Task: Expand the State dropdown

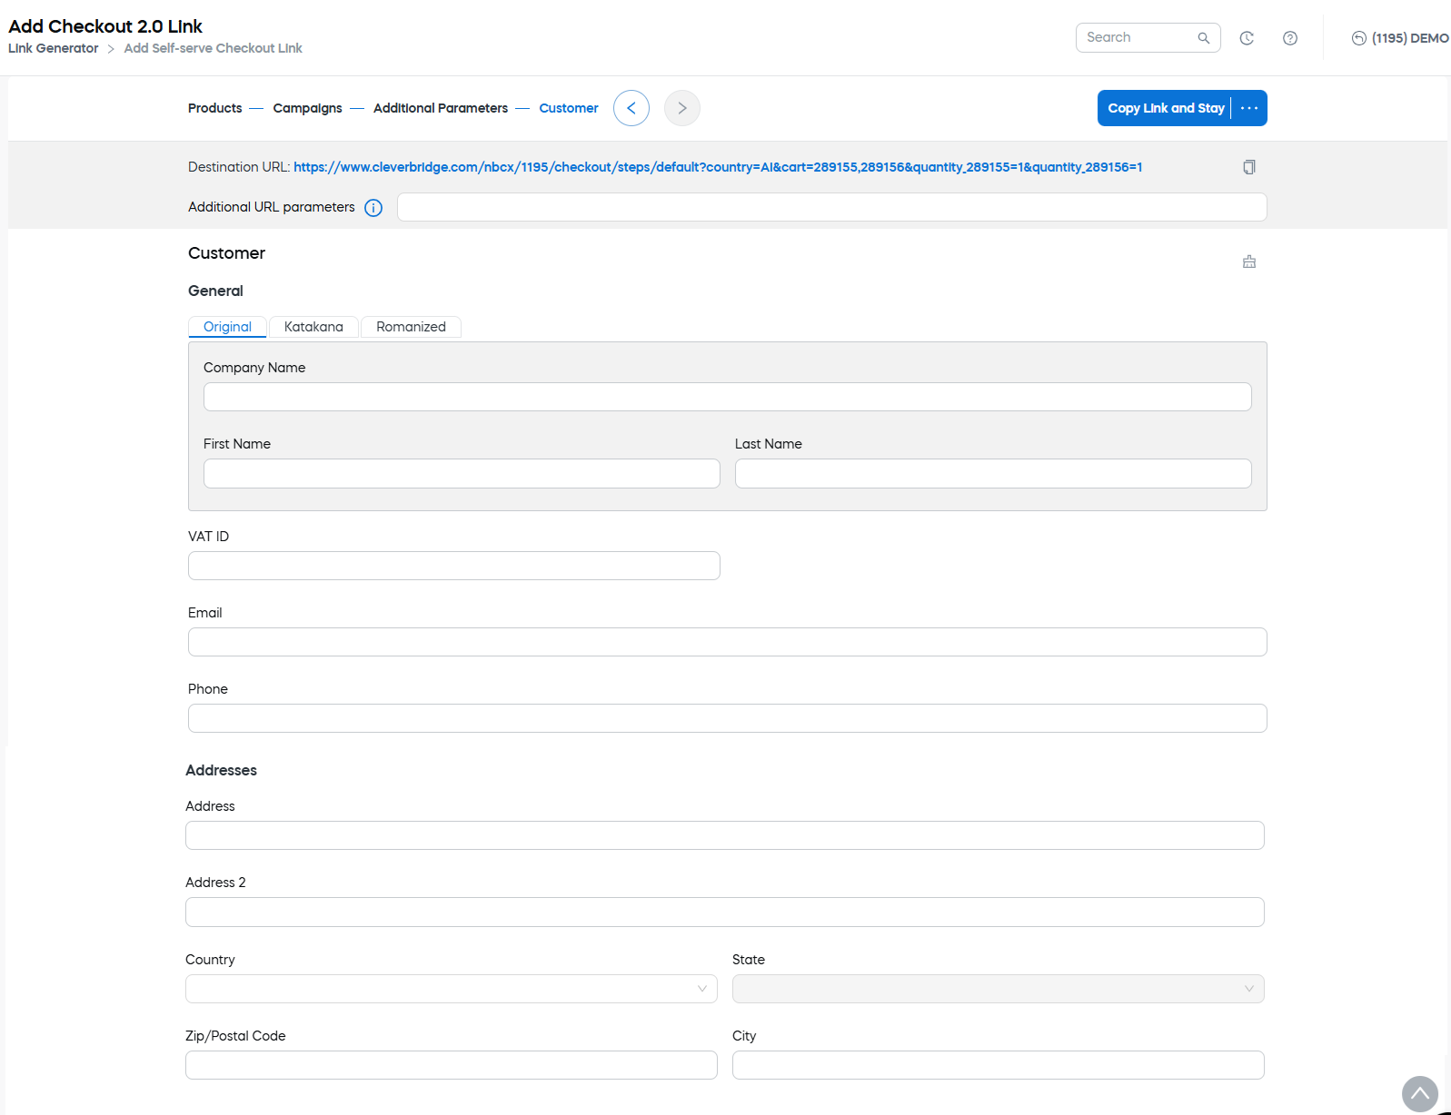Action: pyautogui.click(x=998, y=989)
